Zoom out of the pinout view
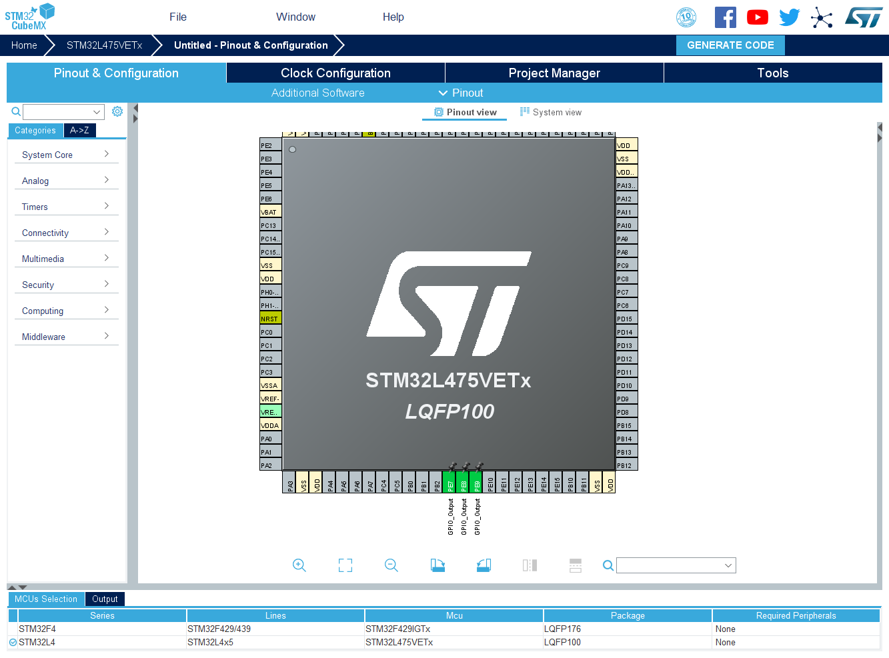 pos(391,565)
